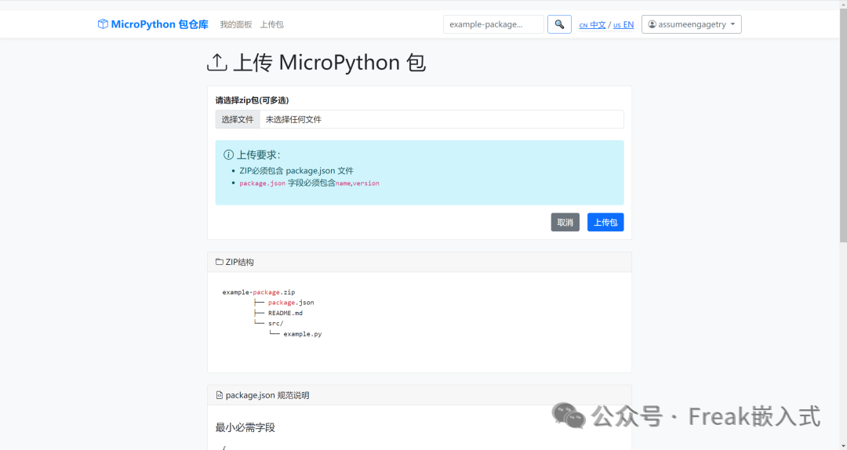Click the upload icon in page heading
Image resolution: width=847 pixels, height=450 pixels.
pos(217,63)
